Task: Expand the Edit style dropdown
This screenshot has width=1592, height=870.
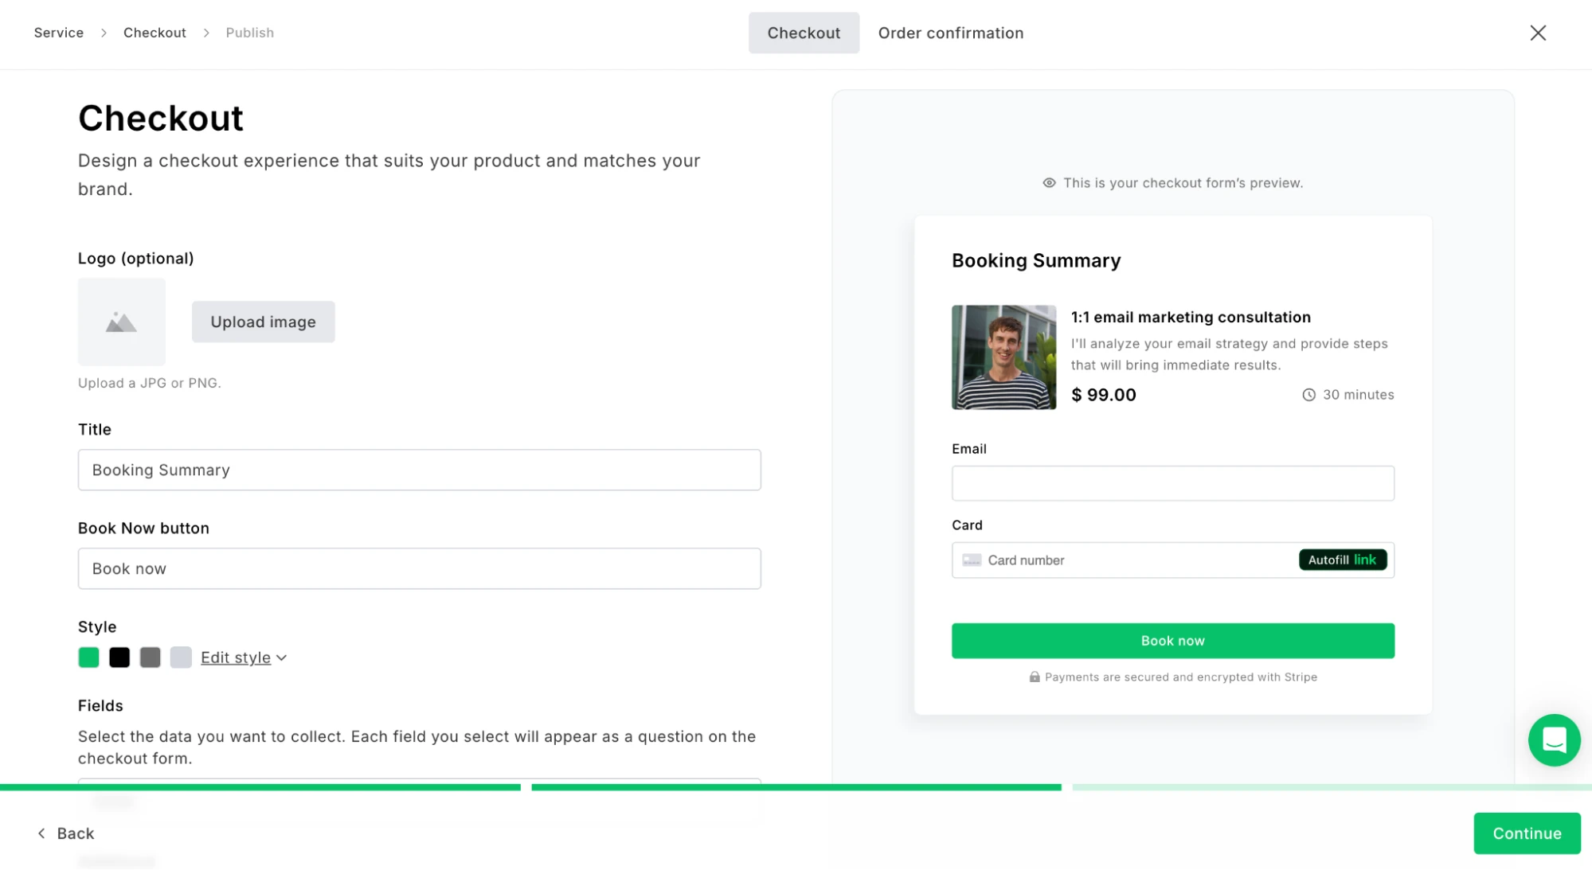Action: pos(244,657)
